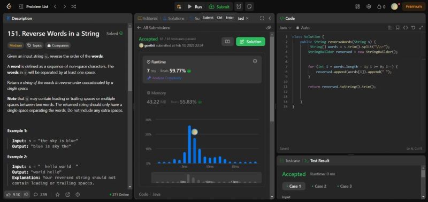Click the runtime distribution mini slider
Image resolution: width=428 pixels, height=202 pixels.
[207, 178]
